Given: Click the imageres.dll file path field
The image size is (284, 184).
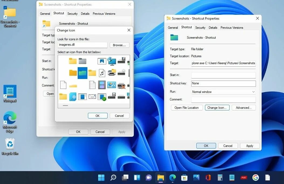Looking at the screenshot, I should click(83, 45).
